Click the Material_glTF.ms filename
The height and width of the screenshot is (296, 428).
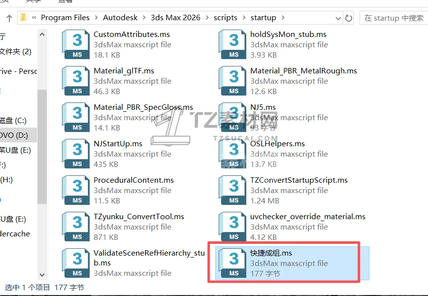point(124,71)
